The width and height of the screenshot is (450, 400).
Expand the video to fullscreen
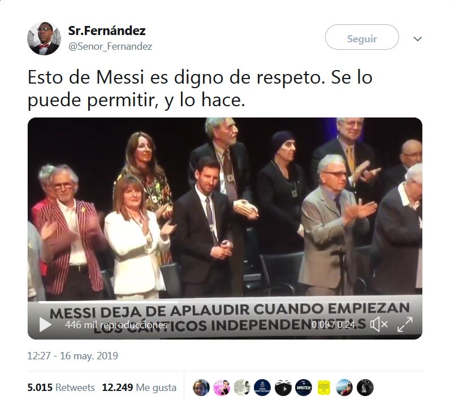[405, 325]
